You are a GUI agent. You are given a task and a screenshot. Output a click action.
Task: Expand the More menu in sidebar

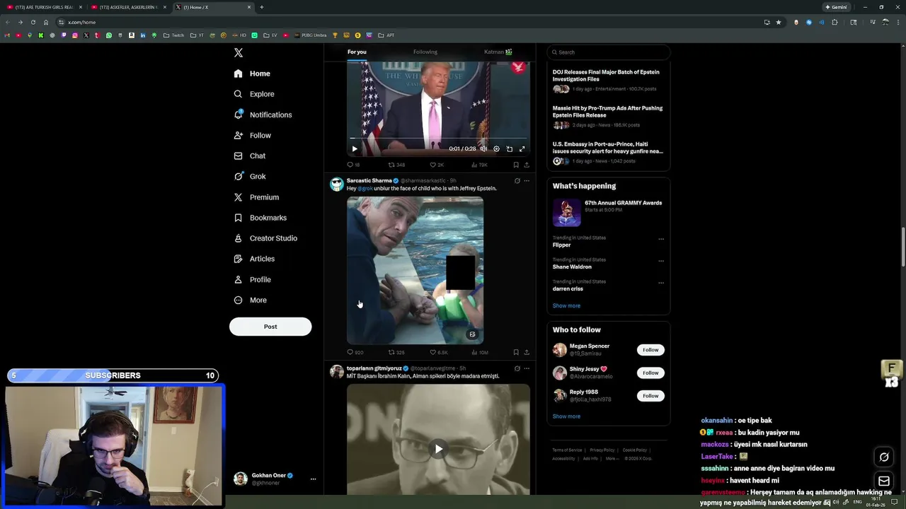pos(250,300)
